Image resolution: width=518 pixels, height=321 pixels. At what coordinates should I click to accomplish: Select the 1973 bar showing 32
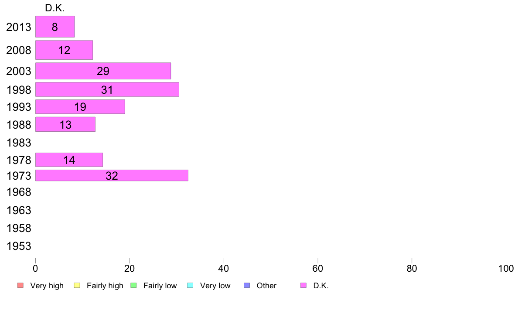pos(112,175)
